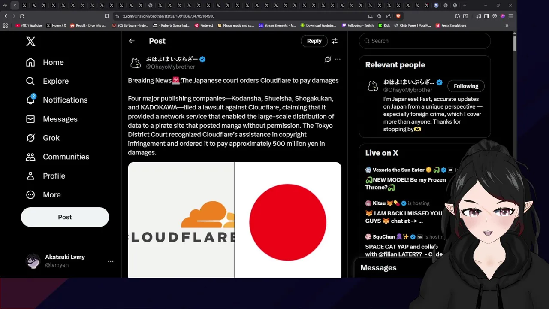The width and height of the screenshot is (549, 309).
Task: Open StreamElements bookmark
Action: (278, 25)
